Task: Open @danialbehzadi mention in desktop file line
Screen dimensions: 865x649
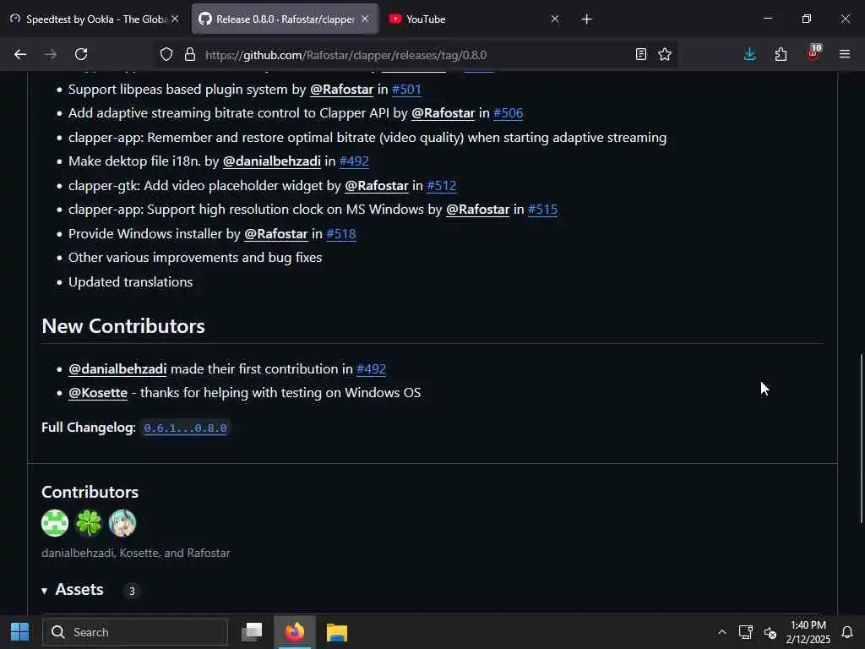Action: pos(271,161)
